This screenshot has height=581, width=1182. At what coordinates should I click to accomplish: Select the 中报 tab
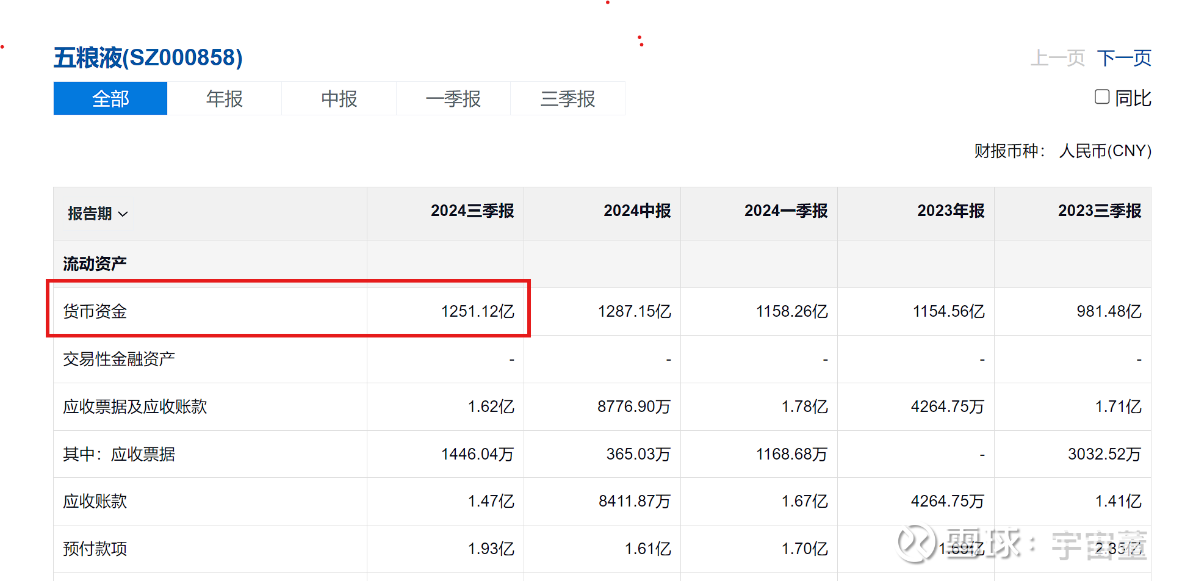coord(339,98)
